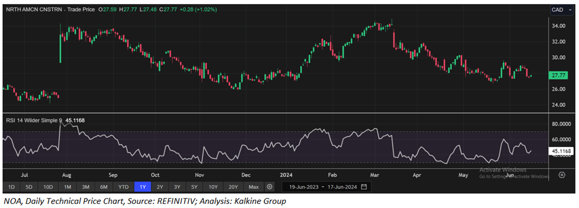Click the 30.00 price axis label
579x208 pixels.
(559, 57)
